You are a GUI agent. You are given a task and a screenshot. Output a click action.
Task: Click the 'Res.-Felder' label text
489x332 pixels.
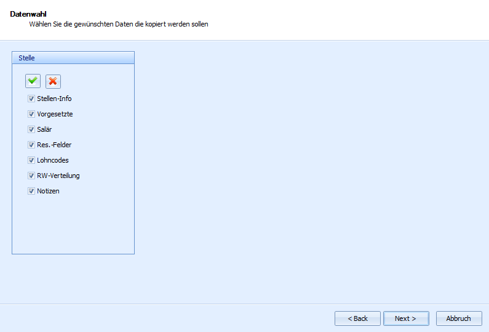click(x=54, y=145)
